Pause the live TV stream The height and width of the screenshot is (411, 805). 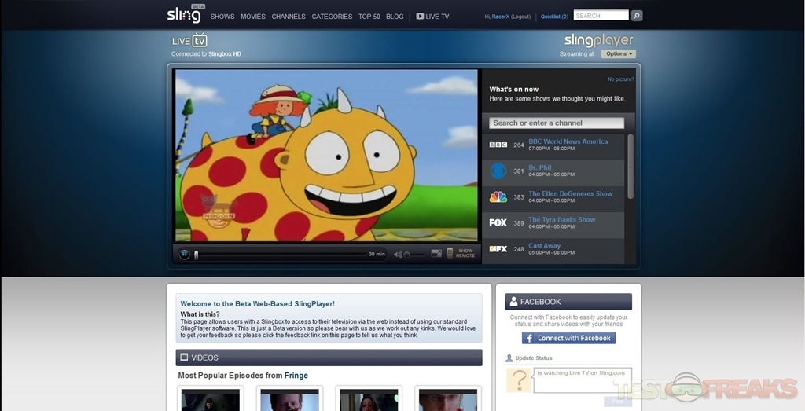tap(184, 254)
